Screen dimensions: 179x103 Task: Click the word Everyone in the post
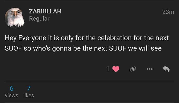pos(32,38)
